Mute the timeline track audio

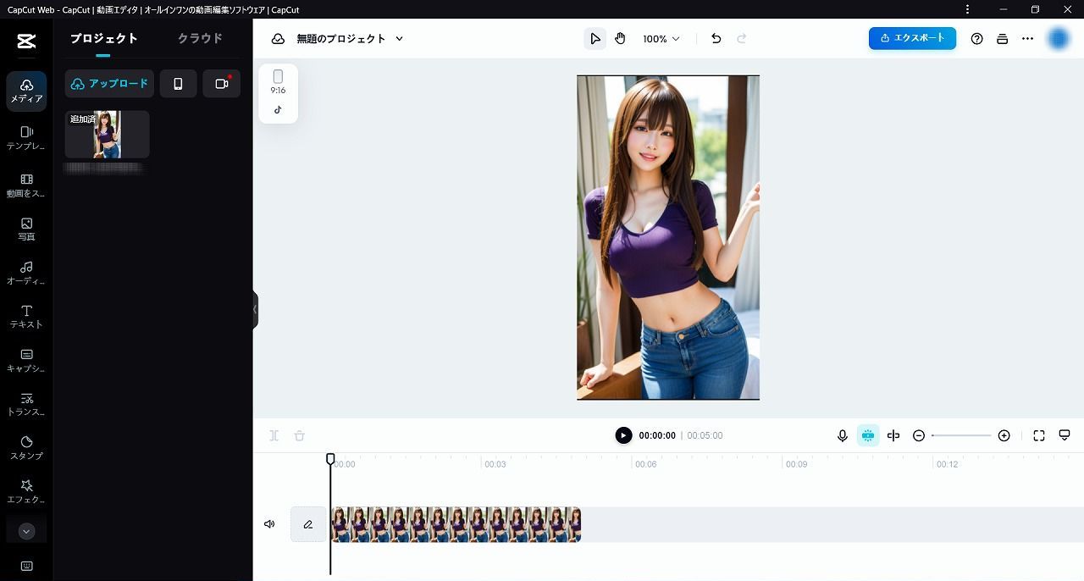coord(269,524)
